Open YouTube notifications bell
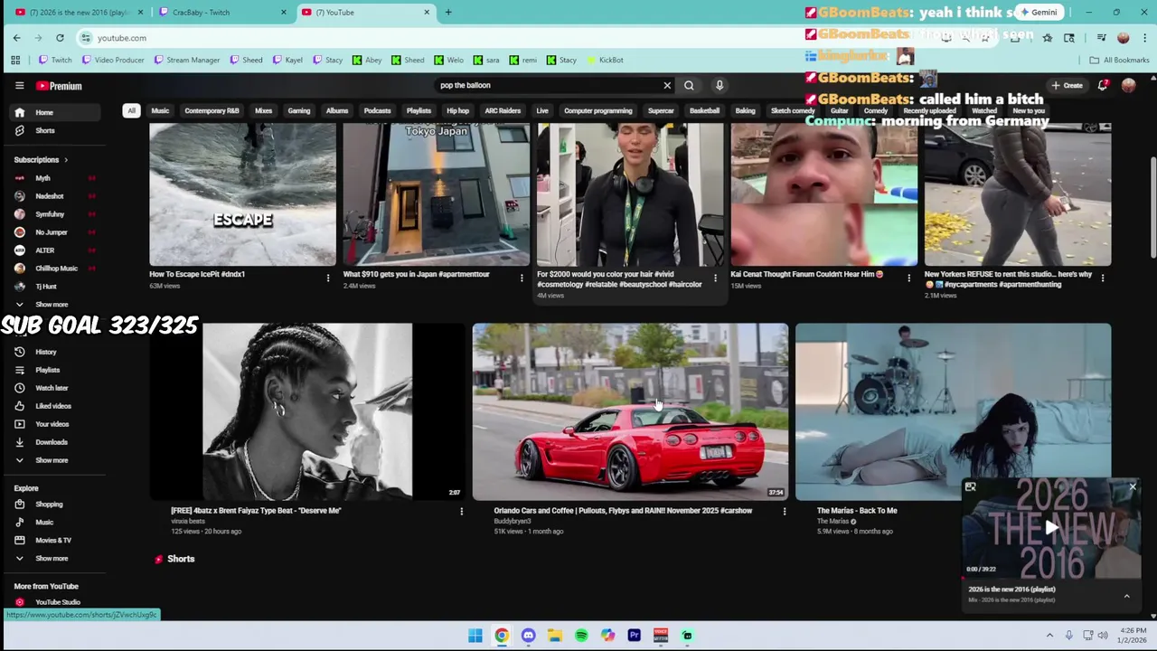 (x=1103, y=85)
